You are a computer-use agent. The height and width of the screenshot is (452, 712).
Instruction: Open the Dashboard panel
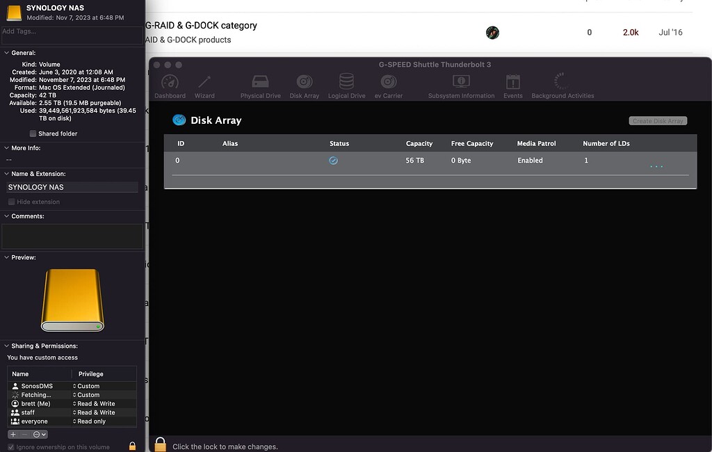tap(170, 83)
